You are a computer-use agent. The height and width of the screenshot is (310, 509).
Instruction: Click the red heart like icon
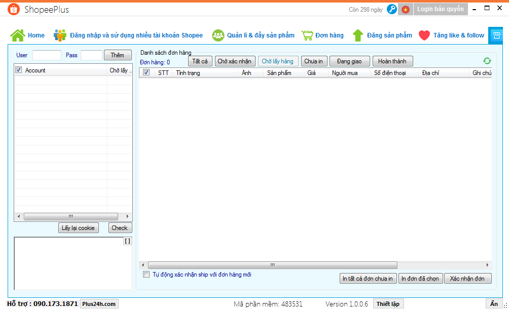coord(424,35)
